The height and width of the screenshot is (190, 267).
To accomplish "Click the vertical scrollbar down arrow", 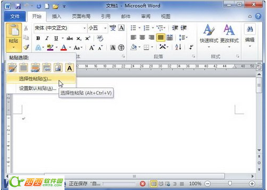I will coord(259,150).
